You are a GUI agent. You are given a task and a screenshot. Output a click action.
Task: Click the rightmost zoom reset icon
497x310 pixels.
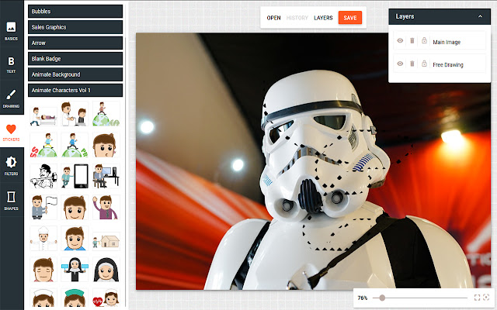pos(487,298)
